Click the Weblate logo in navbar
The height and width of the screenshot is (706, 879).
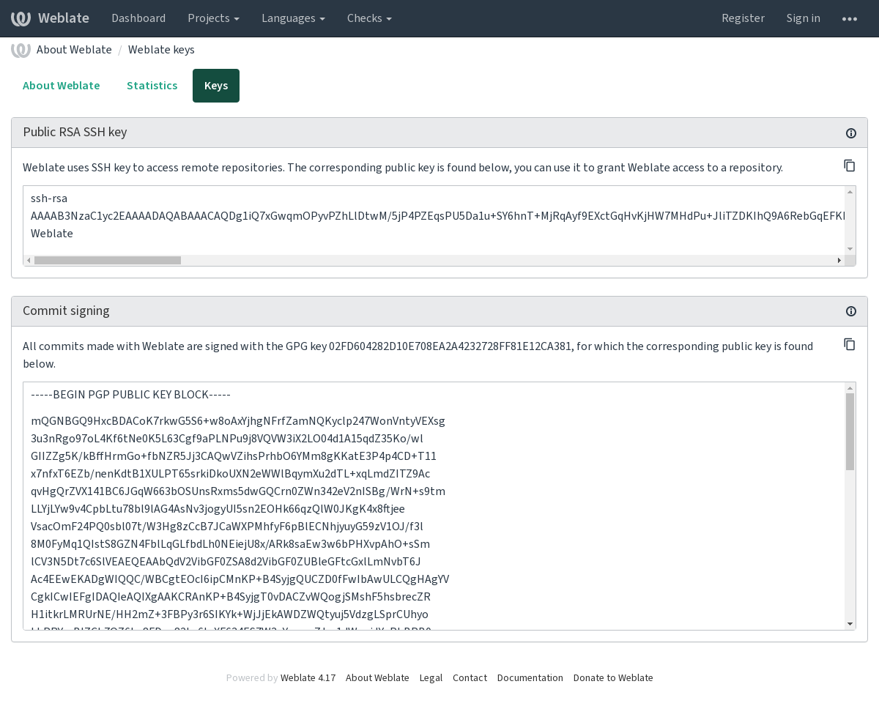21,18
